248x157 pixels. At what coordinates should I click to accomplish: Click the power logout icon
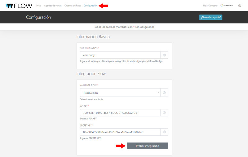[x=240, y=6]
